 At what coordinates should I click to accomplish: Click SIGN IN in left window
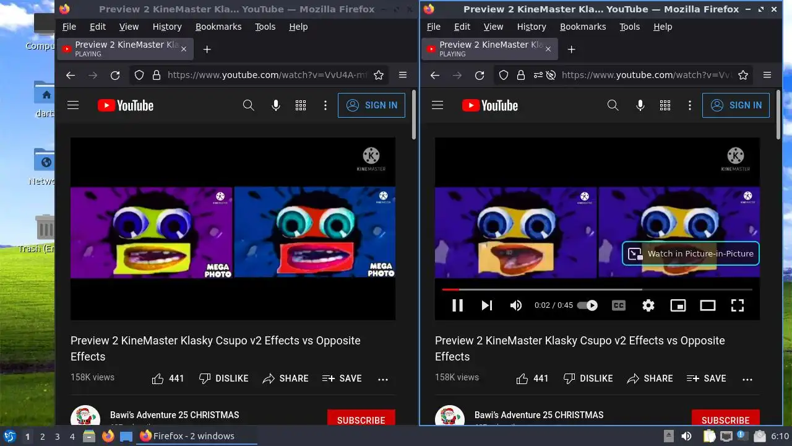(x=371, y=105)
